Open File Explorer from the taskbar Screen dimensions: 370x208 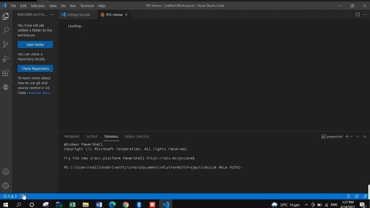86,205
